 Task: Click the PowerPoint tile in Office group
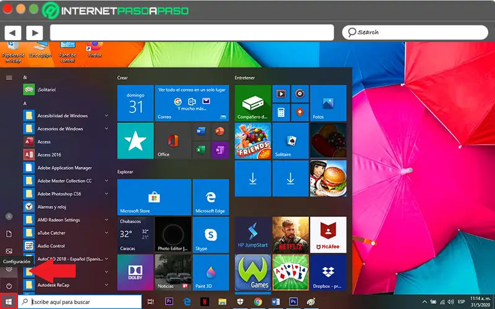[x=220, y=131]
